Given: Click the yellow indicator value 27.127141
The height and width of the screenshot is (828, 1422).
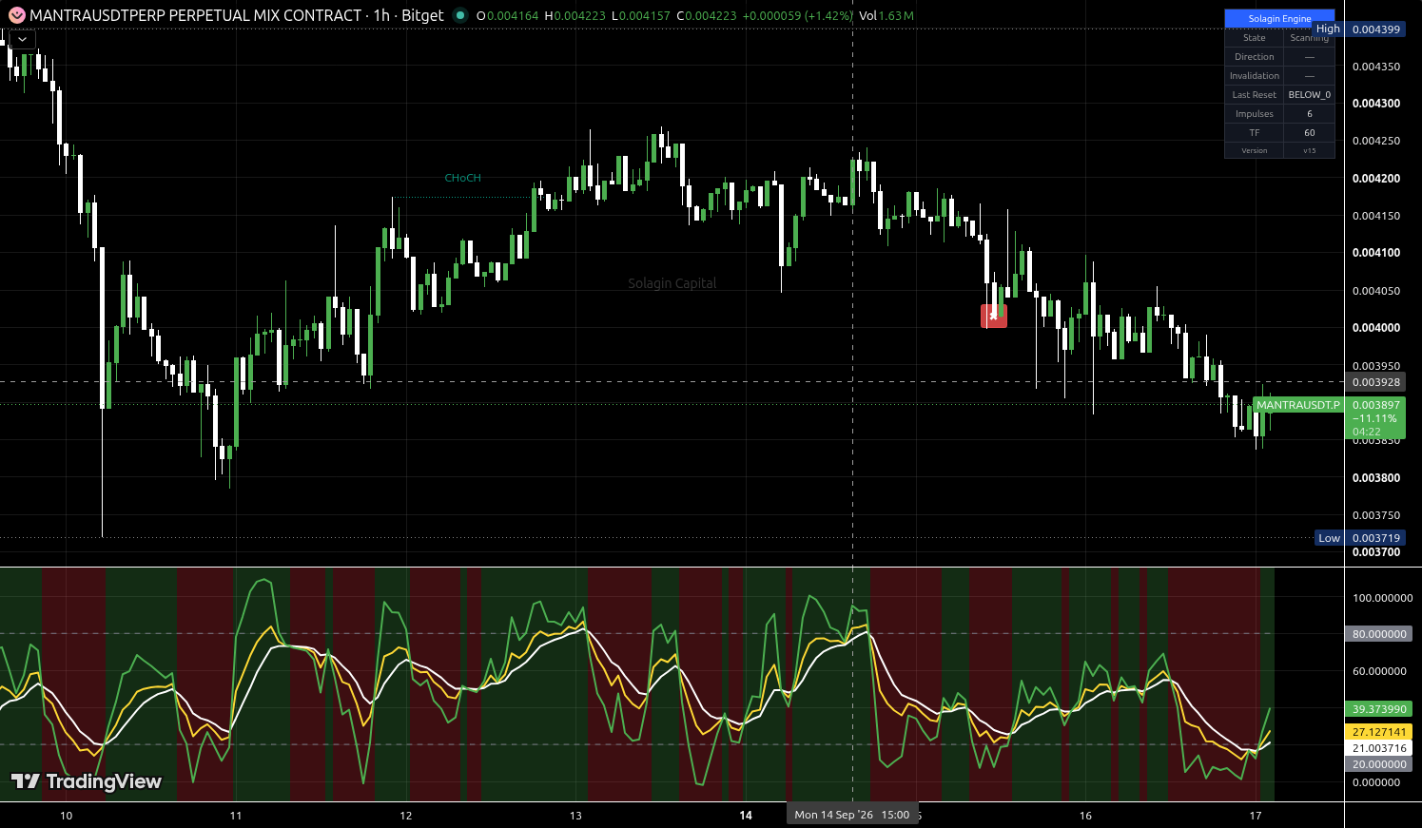Looking at the screenshot, I should (x=1379, y=732).
